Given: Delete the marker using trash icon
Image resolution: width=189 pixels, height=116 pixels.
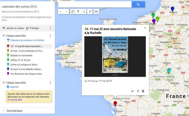Looking at the screenshot, I should (x=143, y=91).
